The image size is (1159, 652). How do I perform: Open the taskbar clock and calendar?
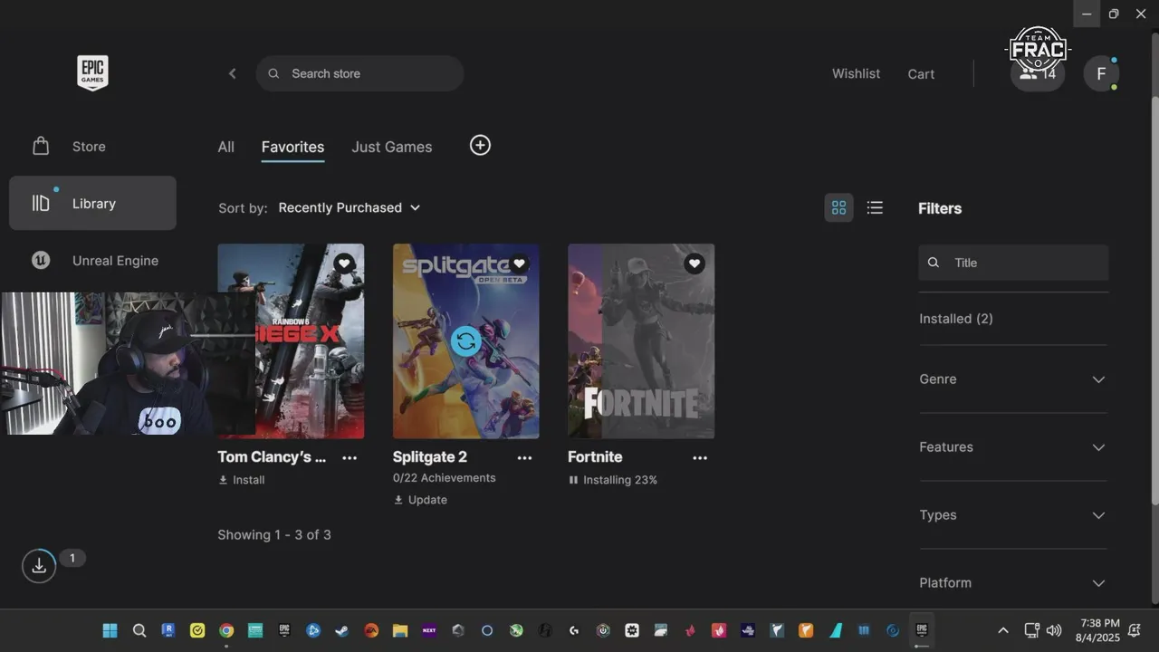point(1097,630)
